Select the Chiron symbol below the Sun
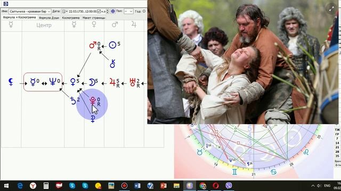The height and width of the screenshot is (191, 341). tap(112, 64)
